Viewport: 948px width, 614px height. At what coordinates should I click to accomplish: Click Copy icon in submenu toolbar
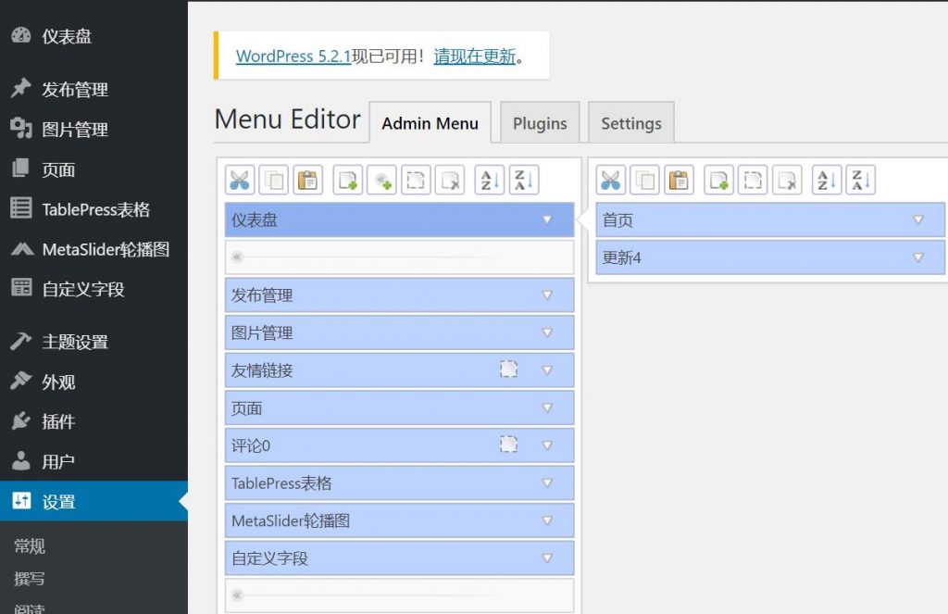(x=645, y=181)
